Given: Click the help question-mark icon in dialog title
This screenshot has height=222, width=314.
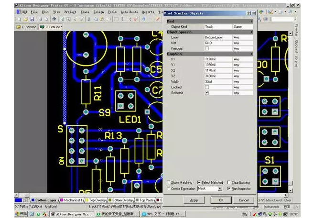Looking at the screenshot, I should [x=248, y=13].
